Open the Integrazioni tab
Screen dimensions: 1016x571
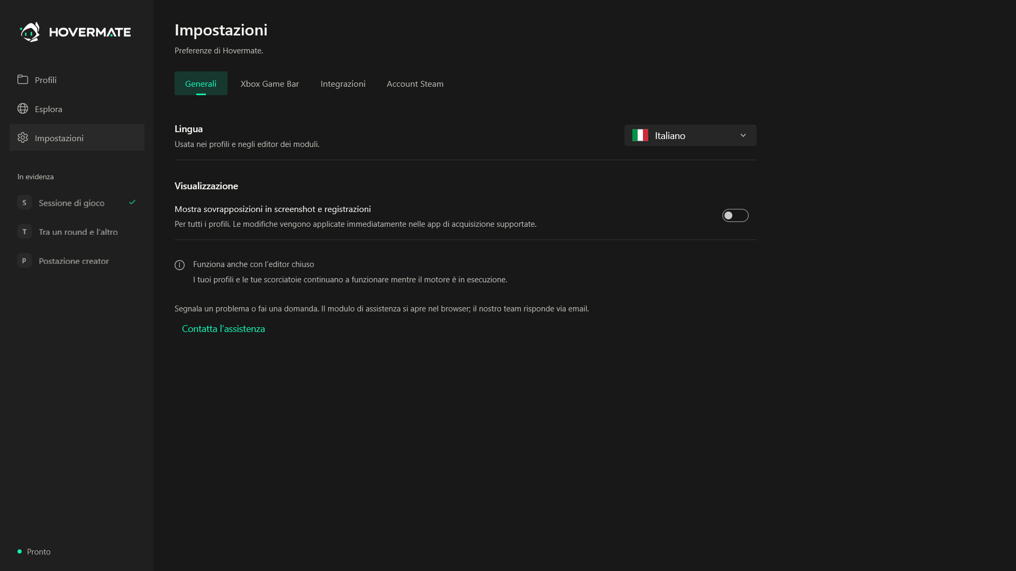point(343,84)
